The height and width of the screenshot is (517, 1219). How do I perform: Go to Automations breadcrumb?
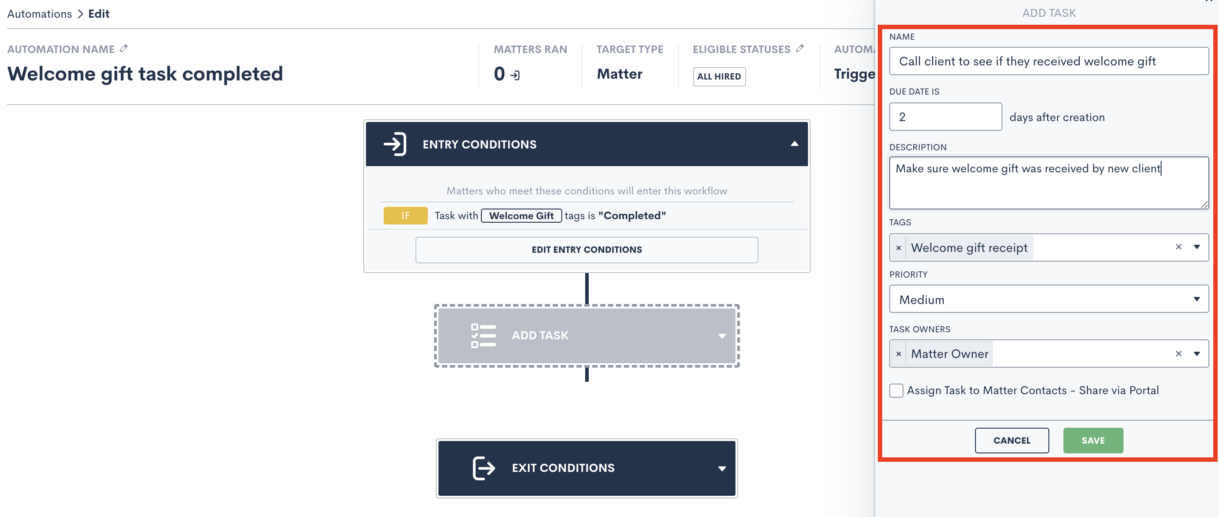40,14
